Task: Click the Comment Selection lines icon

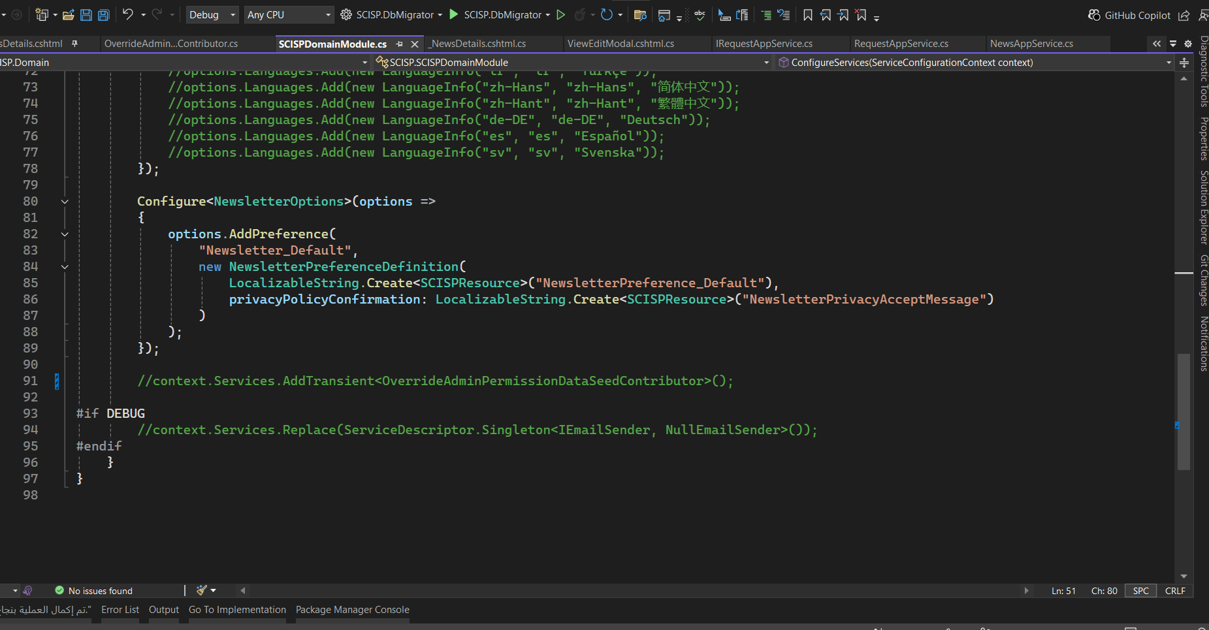Action: click(x=766, y=15)
